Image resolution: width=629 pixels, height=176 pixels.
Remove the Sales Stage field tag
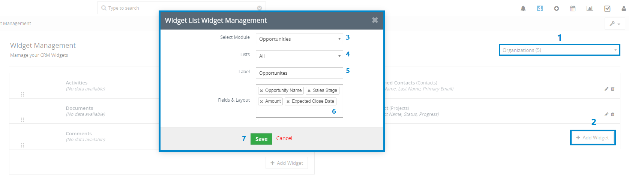pos(309,91)
